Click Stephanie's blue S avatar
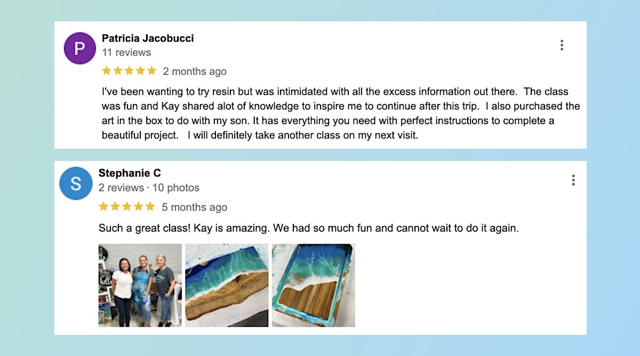The height and width of the screenshot is (356, 640). pyautogui.click(x=76, y=183)
